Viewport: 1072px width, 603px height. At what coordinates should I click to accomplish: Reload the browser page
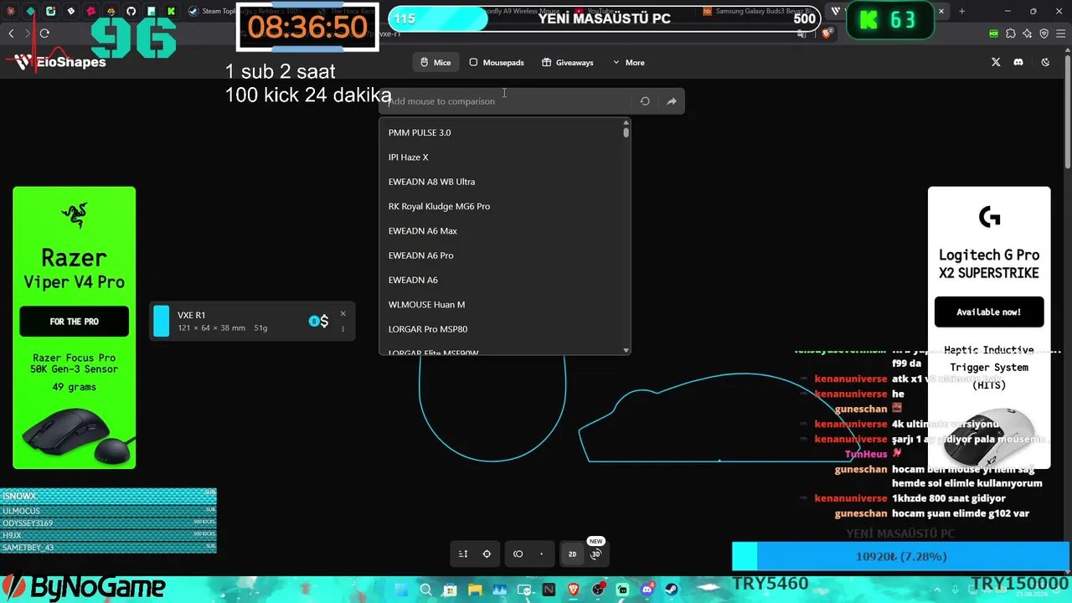(44, 33)
